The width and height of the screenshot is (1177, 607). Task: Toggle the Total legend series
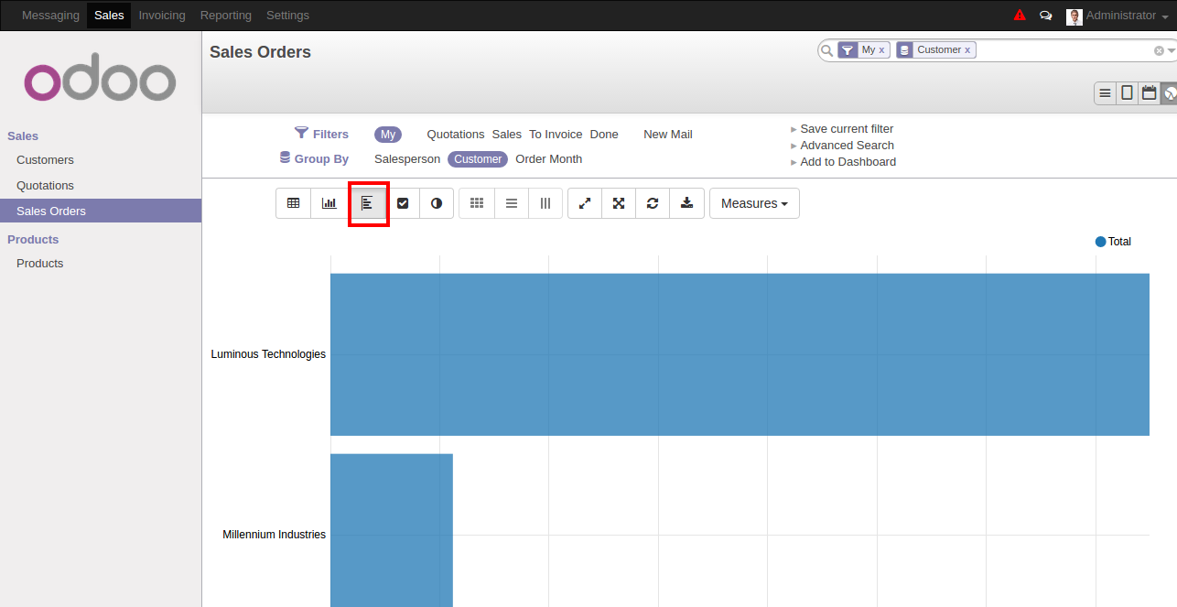pyautogui.click(x=1113, y=242)
